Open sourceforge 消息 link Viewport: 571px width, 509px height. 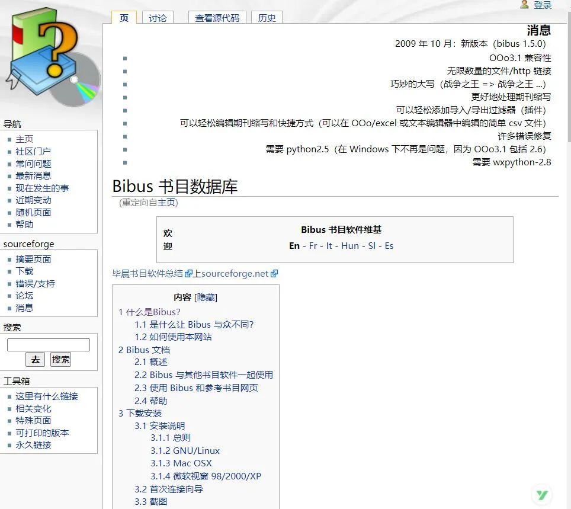[24, 308]
